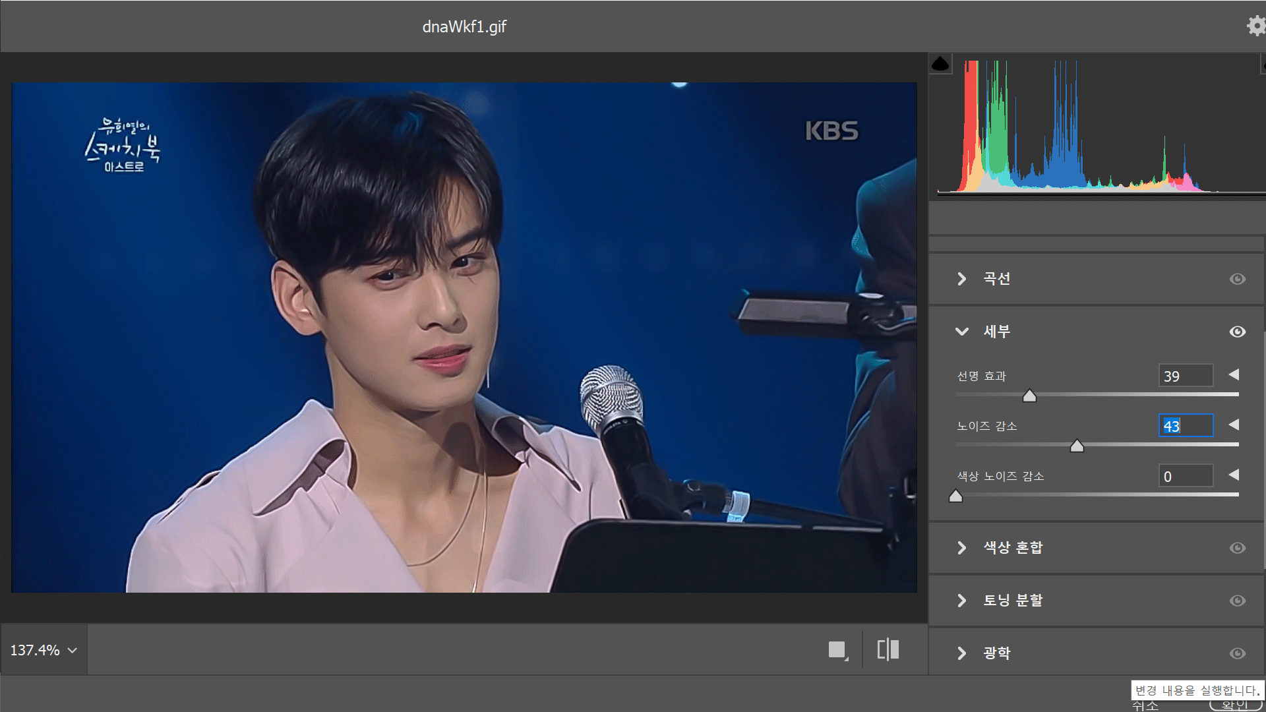
Task: Toggle the 색상 혼합 panel eye icon
Action: 1237,548
